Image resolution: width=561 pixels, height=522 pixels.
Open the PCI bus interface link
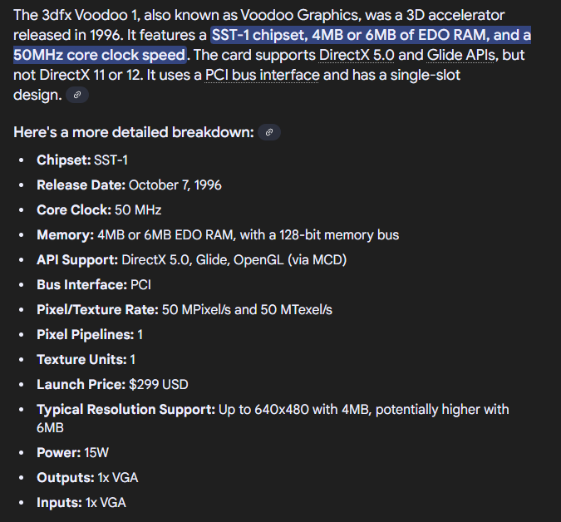pyautogui.click(x=263, y=75)
